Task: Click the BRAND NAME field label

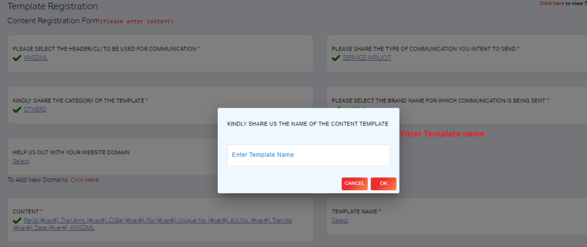Action: click(x=440, y=101)
